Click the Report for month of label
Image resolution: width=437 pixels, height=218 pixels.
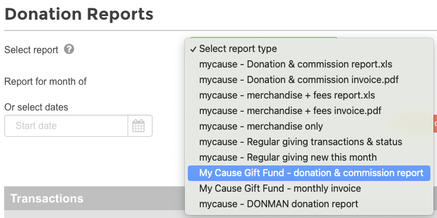(45, 81)
